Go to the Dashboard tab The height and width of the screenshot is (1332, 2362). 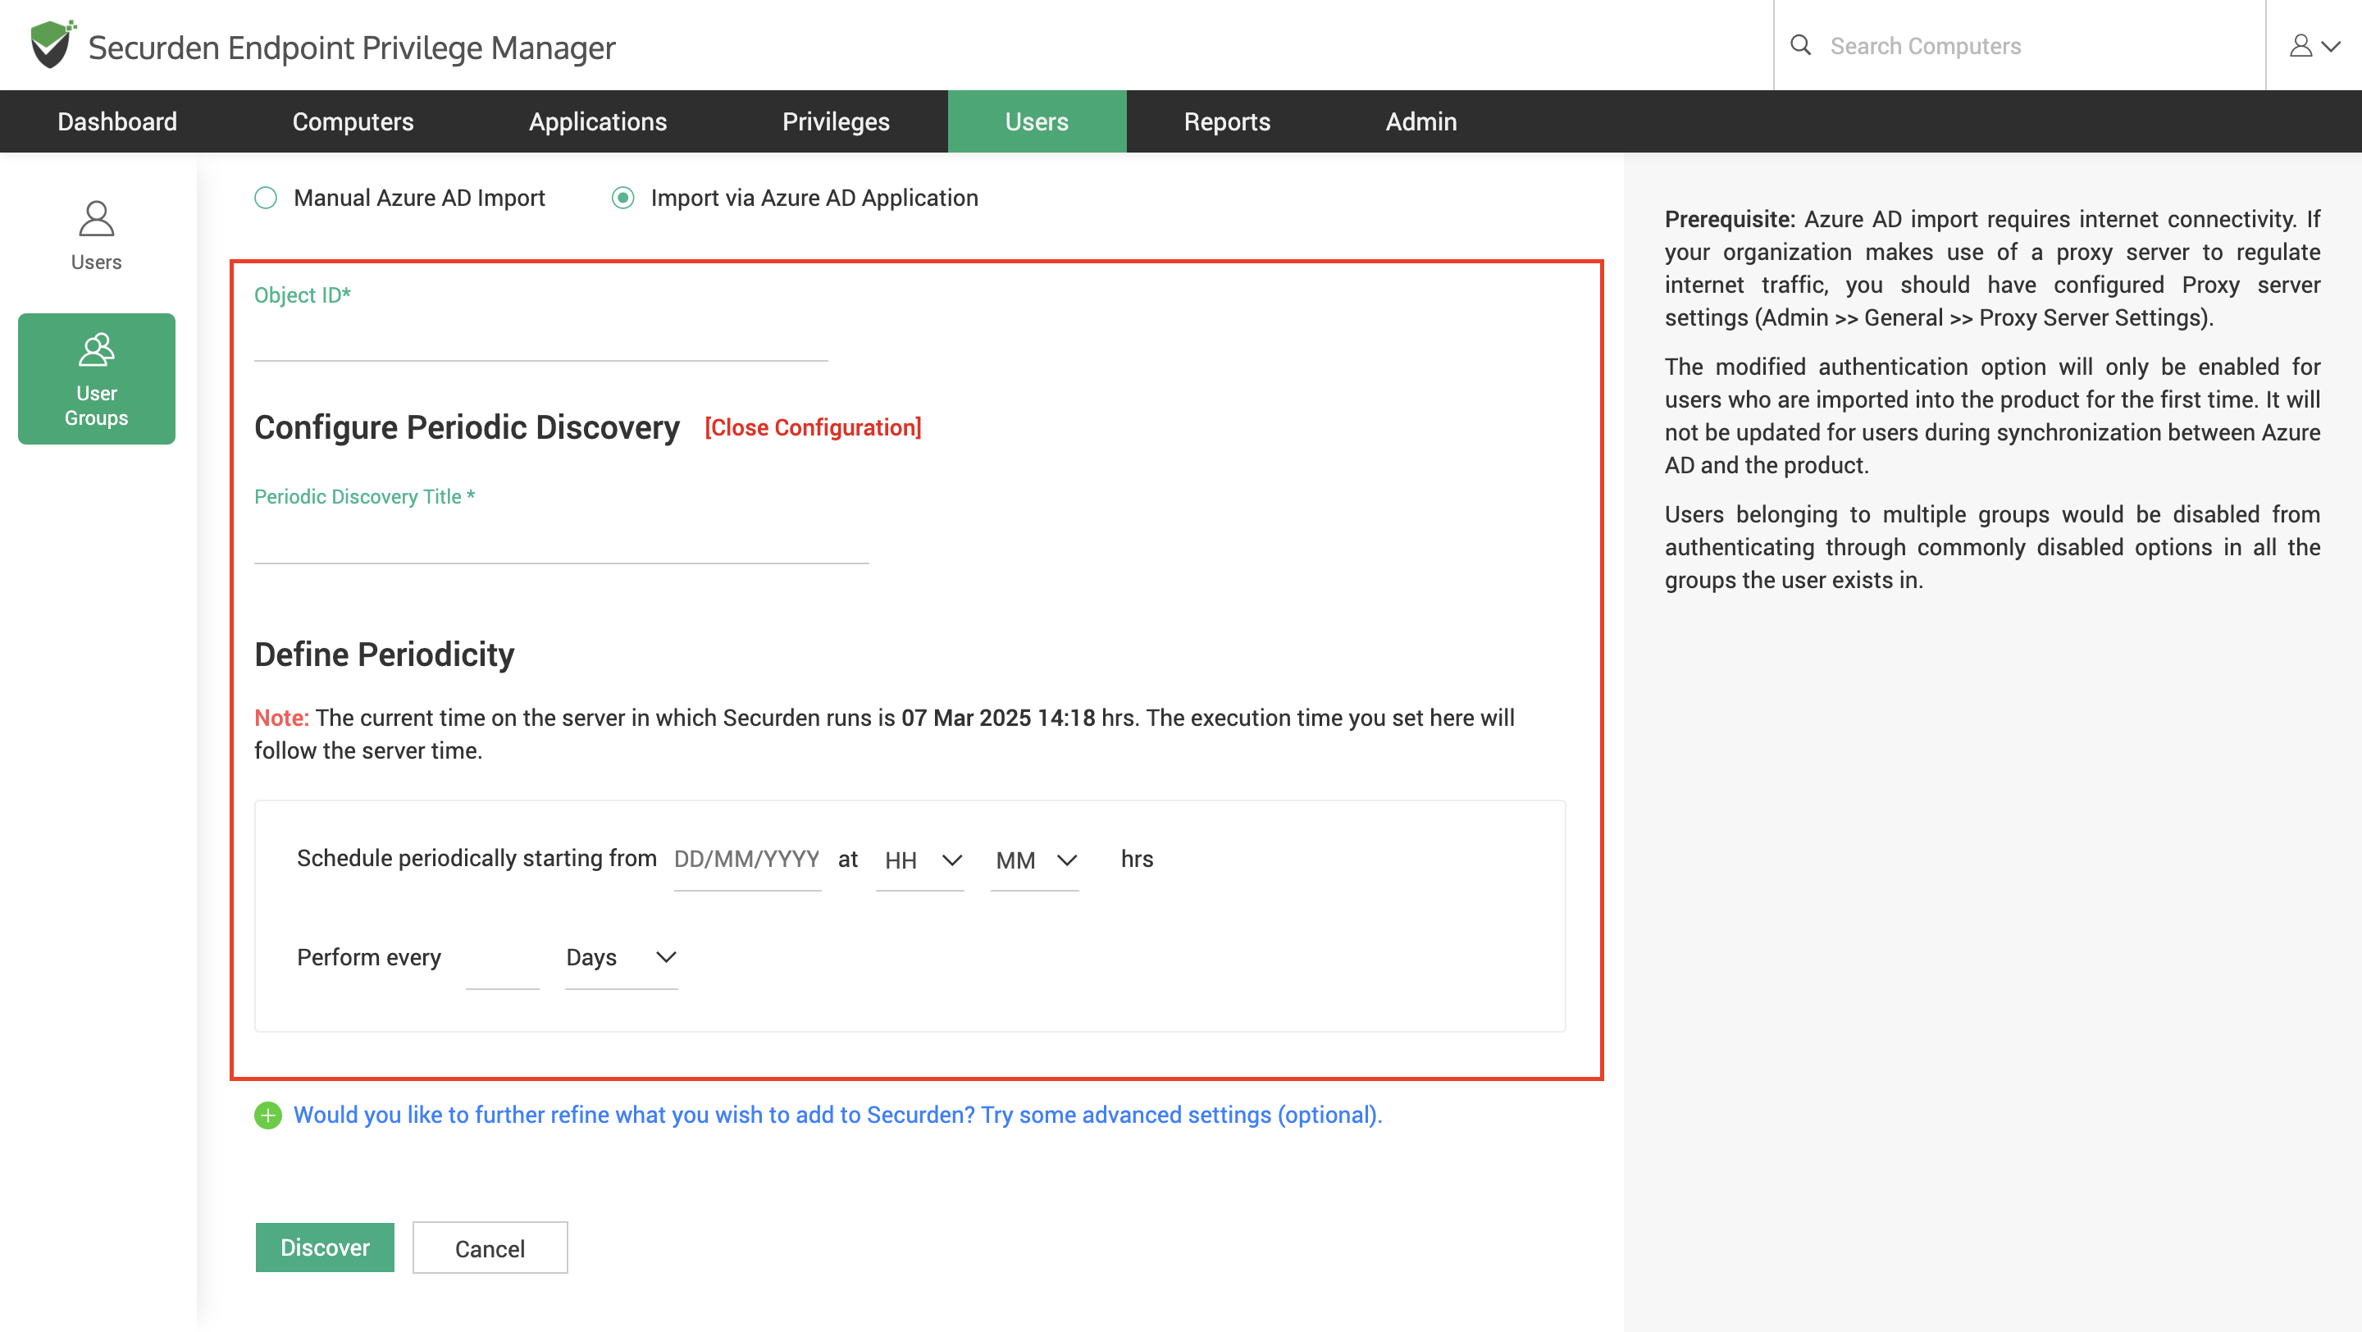click(x=117, y=121)
